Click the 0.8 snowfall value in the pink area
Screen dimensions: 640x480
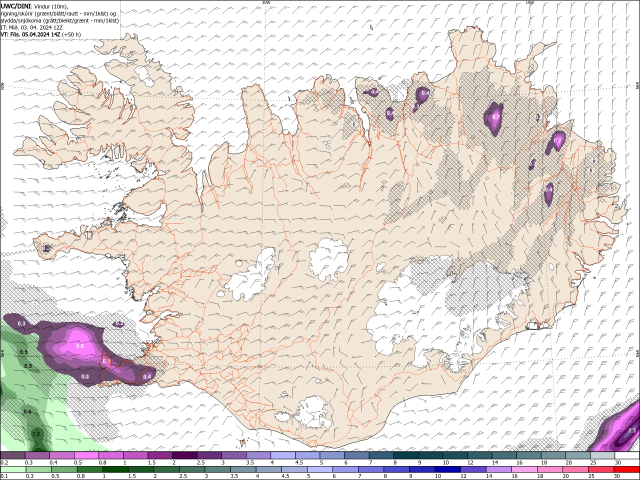click(80, 346)
